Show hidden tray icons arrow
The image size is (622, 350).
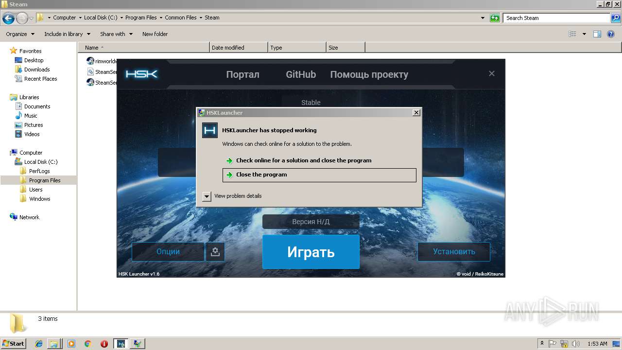[542, 344]
